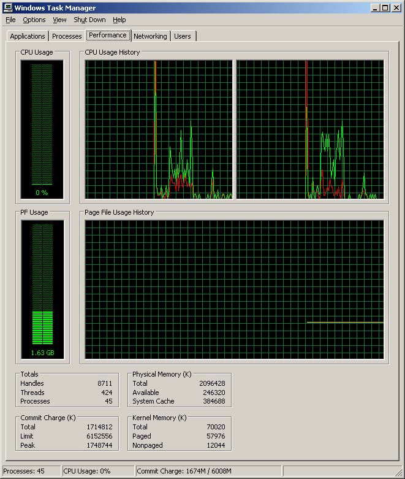Click the CPU Usage meter gauge
Image resolution: width=405 pixels, height=479 pixels.
(42, 129)
